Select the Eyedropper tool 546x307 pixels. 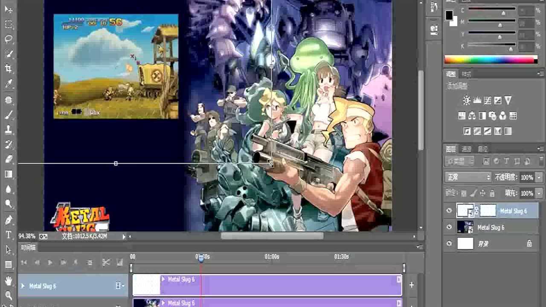pos(9,84)
